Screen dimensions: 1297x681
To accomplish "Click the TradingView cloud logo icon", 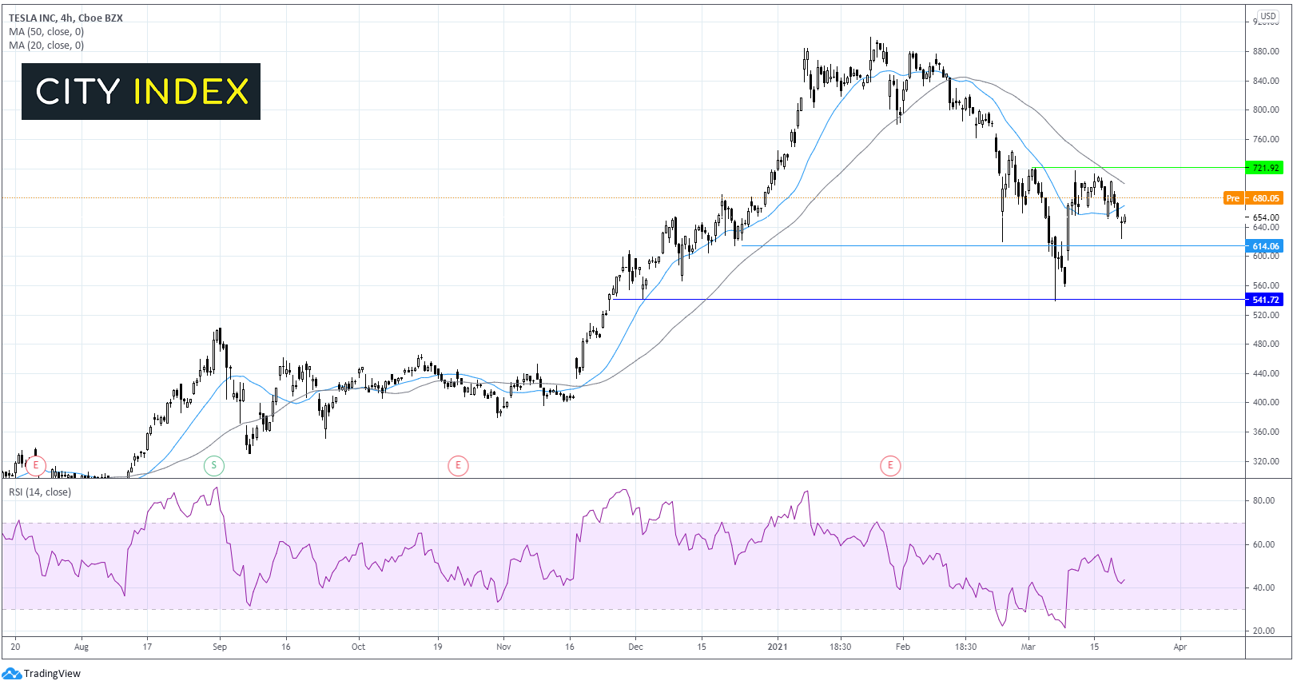I will pyautogui.click(x=11, y=673).
